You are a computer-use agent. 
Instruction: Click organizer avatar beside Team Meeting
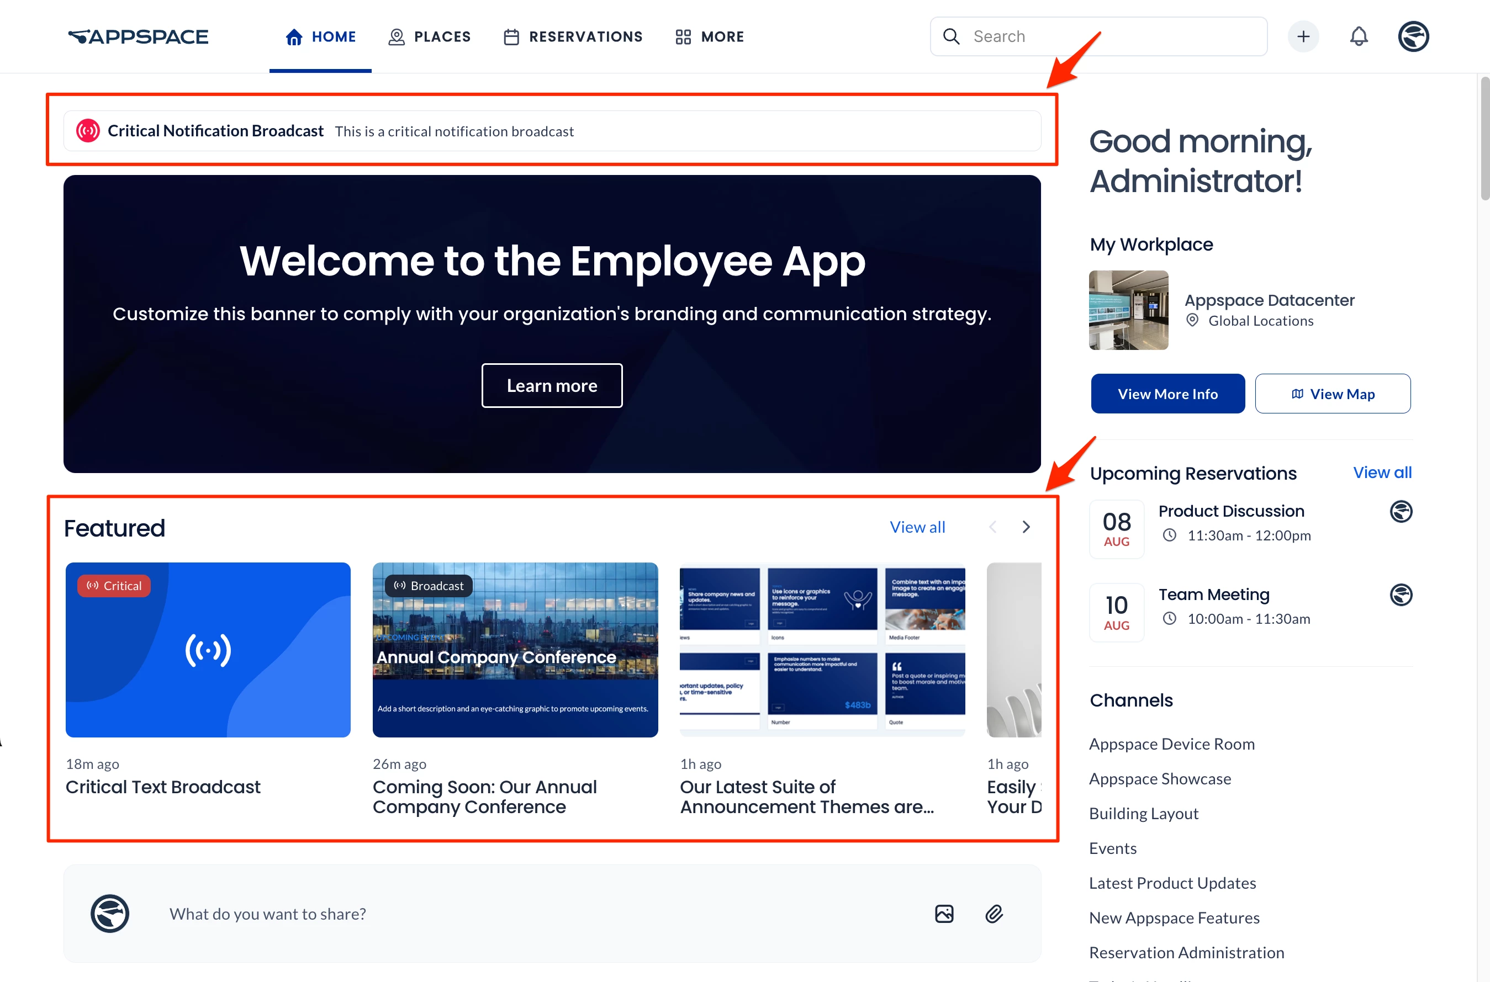click(1401, 595)
